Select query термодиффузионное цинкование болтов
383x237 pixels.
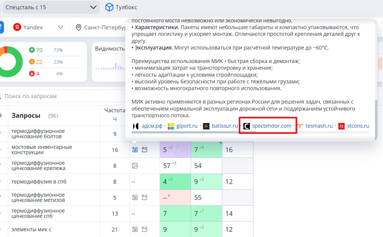pos(38,134)
